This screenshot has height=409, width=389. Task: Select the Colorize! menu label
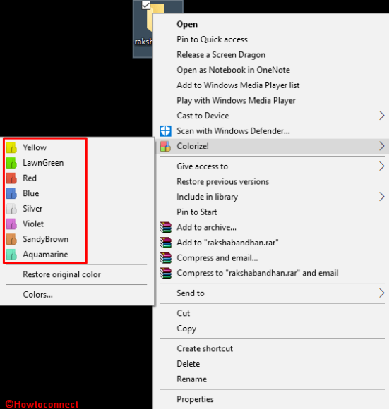pyautogui.click(x=193, y=146)
